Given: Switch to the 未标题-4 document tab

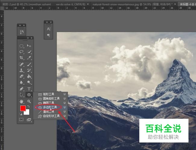Looking at the screenshot, I should coord(188,5).
